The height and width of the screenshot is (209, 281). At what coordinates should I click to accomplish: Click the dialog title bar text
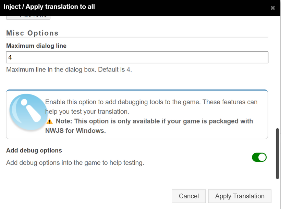(x=49, y=7)
